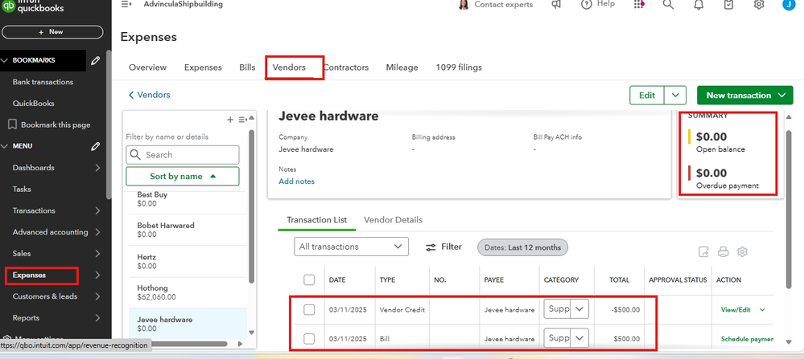Click the New transaction button
This screenshot has width=804, height=359.
(745, 95)
